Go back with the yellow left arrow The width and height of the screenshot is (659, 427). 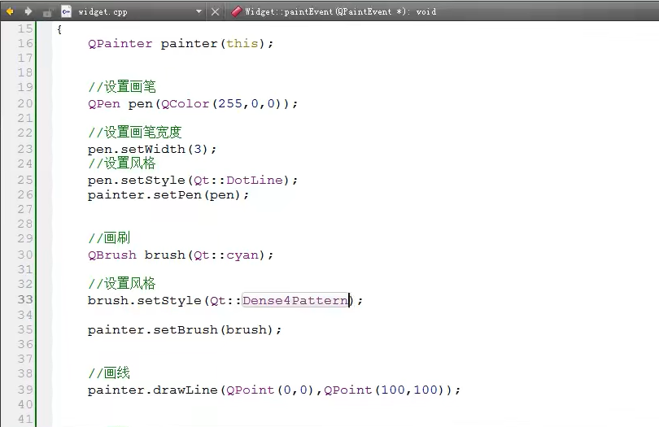point(10,11)
